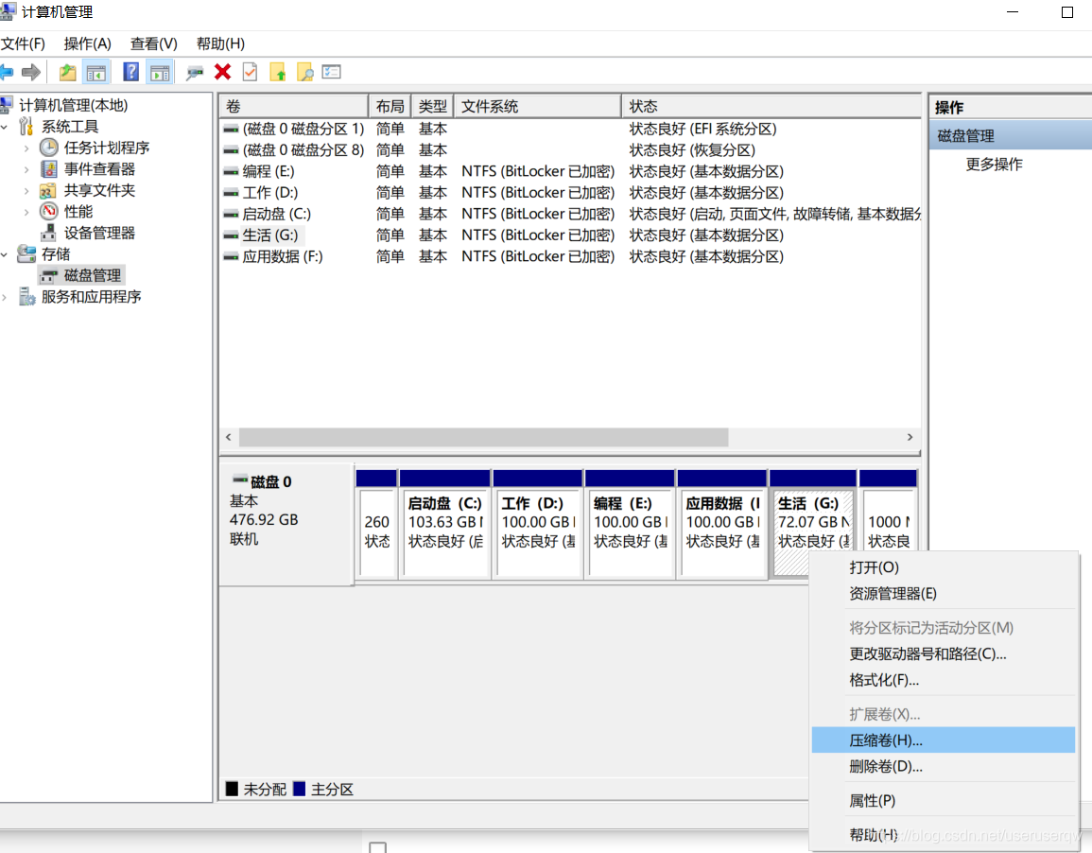This screenshot has height=853, width=1092.
Task: Expand the 共享文件夹 tree node
Action: (26, 191)
